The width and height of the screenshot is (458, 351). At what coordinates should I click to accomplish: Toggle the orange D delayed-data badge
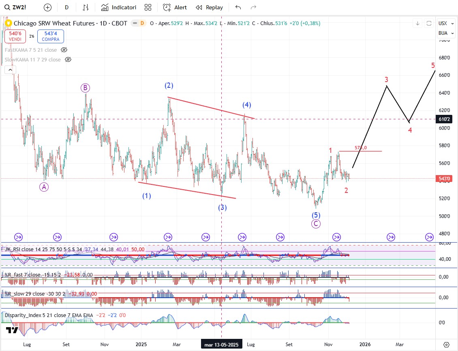pos(142,23)
